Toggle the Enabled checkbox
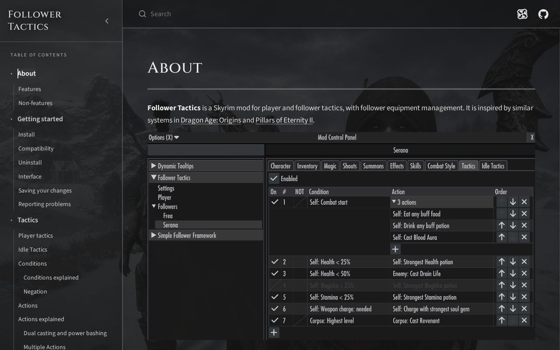Screen dimensions: 560x350 (274, 178)
